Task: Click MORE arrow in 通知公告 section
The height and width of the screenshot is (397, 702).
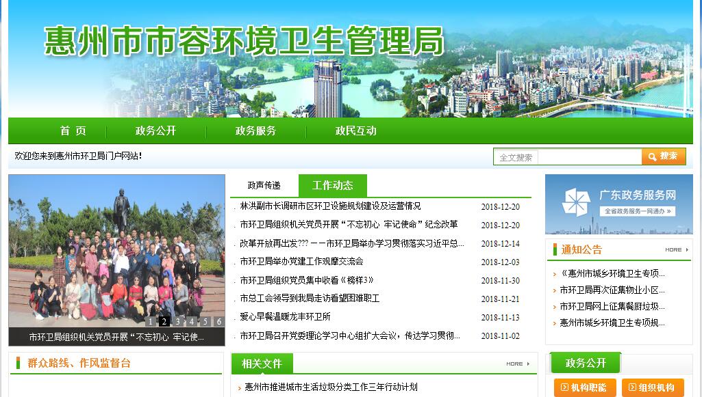Action: (x=677, y=249)
